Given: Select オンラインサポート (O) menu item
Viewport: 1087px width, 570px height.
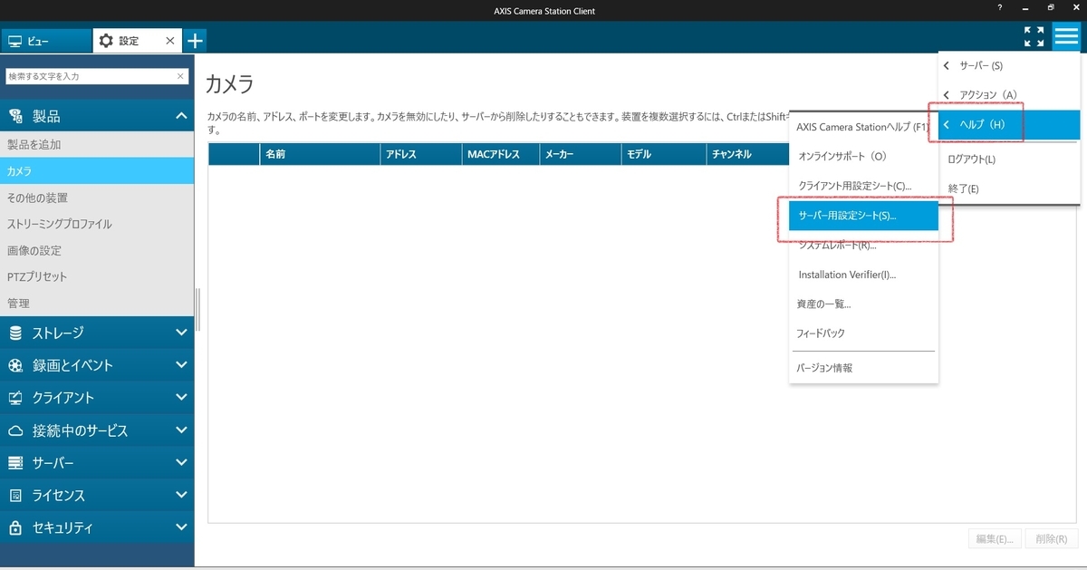Looking at the screenshot, I should 863,157.
